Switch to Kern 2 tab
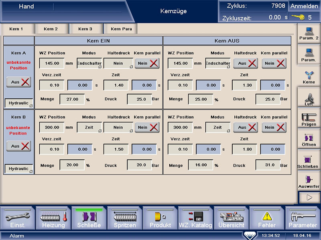 point(51,29)
